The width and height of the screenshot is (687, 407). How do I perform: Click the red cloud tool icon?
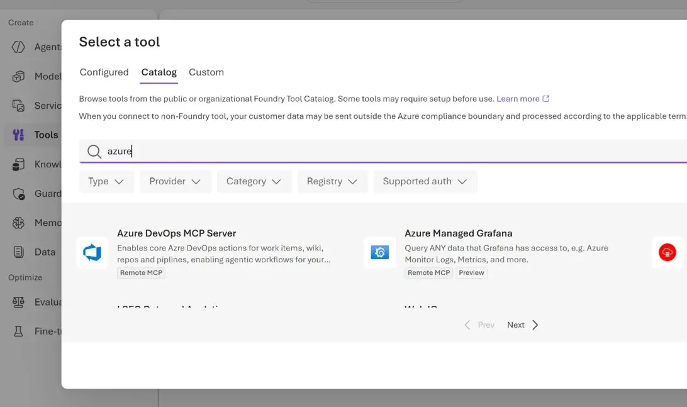coord(667,253)
